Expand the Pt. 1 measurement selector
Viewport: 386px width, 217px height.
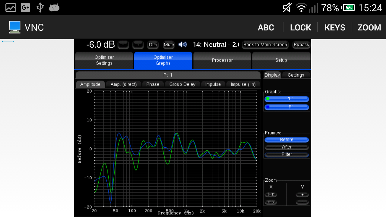coord(168,75)
